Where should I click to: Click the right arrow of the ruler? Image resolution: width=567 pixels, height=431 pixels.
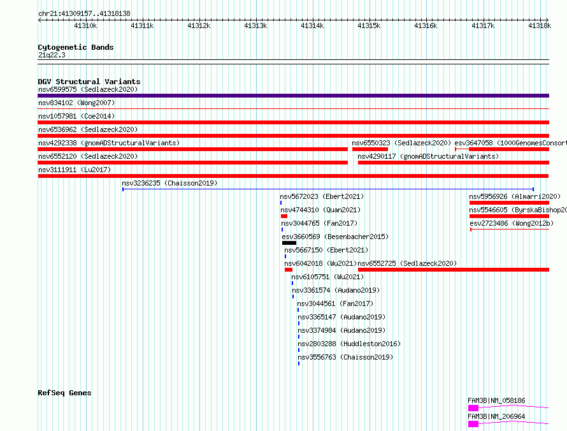(547, 20)
